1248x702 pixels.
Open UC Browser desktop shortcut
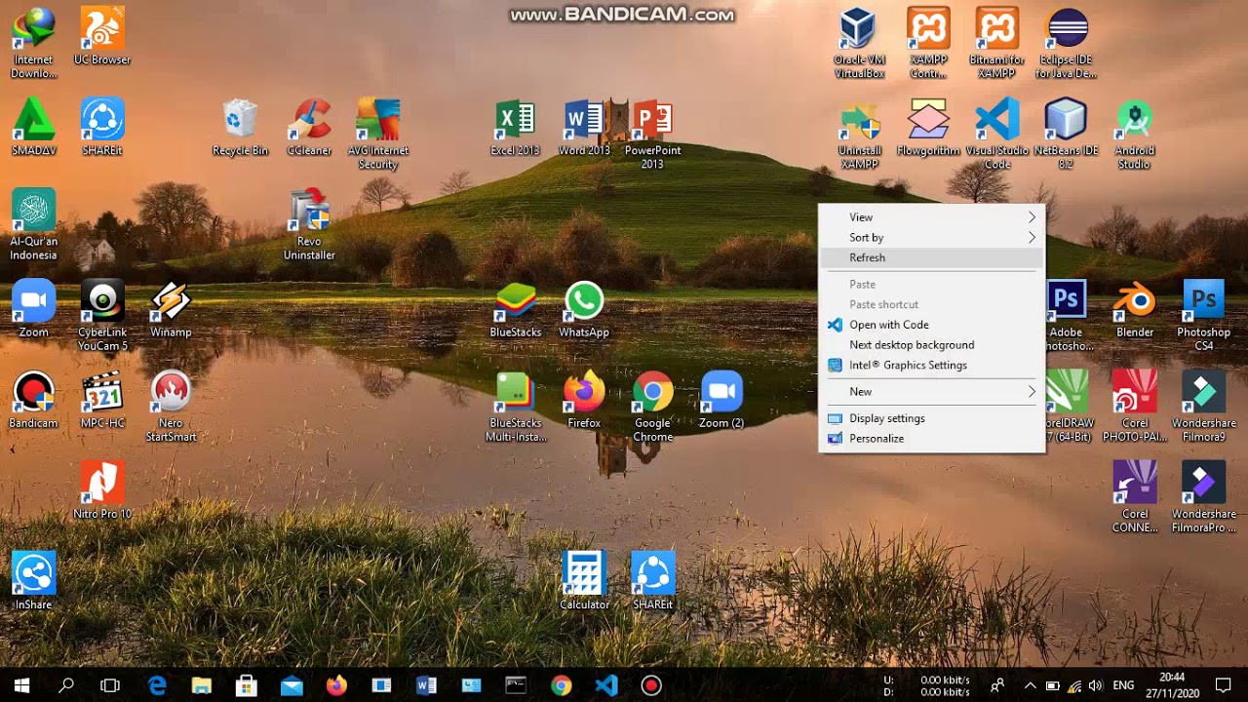102,36
